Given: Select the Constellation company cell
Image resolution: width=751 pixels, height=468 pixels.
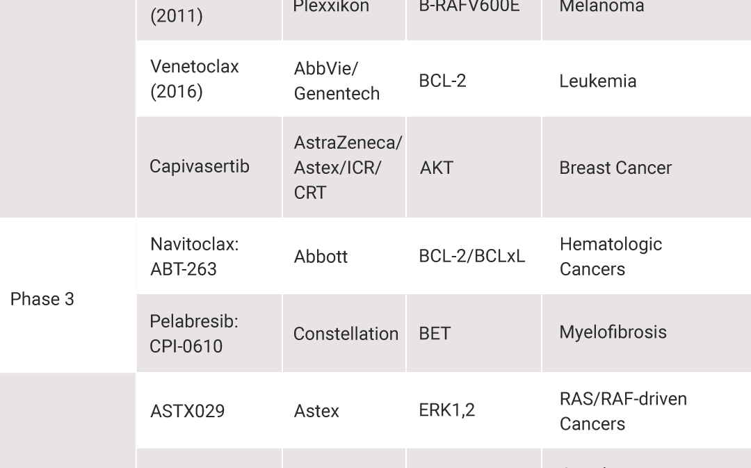Looking at the screenshot, I should pos(344,333).
